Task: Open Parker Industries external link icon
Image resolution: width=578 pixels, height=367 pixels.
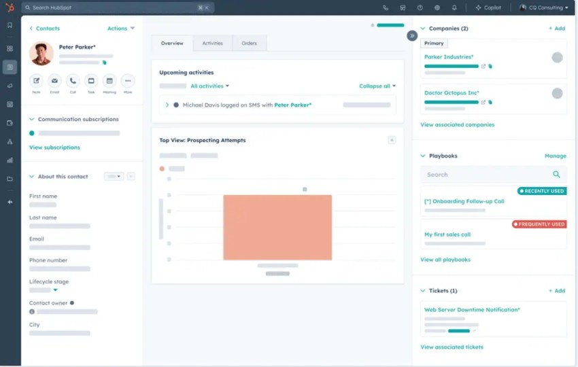Action: click(483, 67)
